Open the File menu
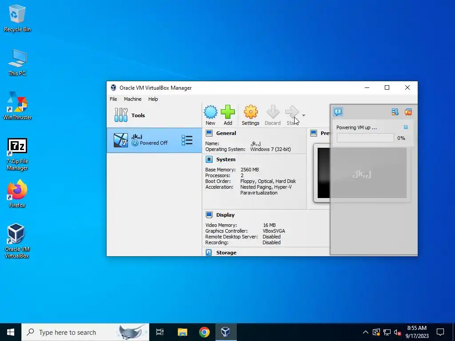 click(x=113, y=99)
